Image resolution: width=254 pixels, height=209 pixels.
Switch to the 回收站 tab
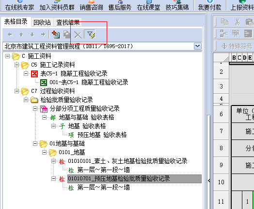(42, 22)
